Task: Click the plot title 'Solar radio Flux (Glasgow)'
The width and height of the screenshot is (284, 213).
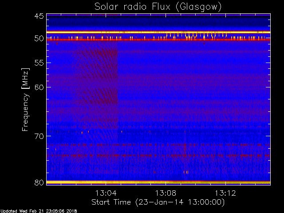Action: [x=158, y=7]
